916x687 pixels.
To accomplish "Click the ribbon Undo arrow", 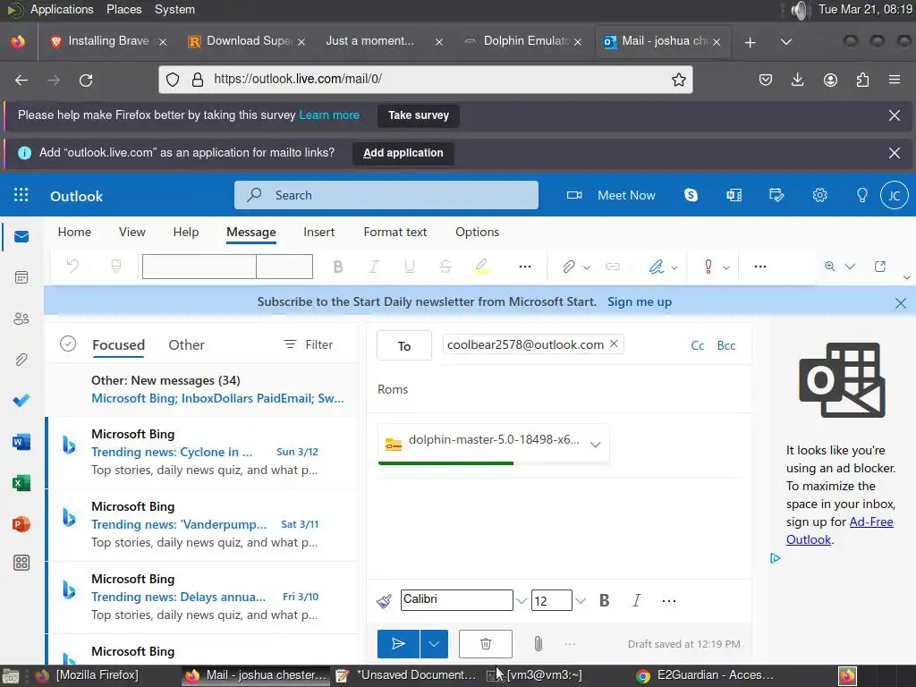I will pyautogui.click(x=72, y=267).
